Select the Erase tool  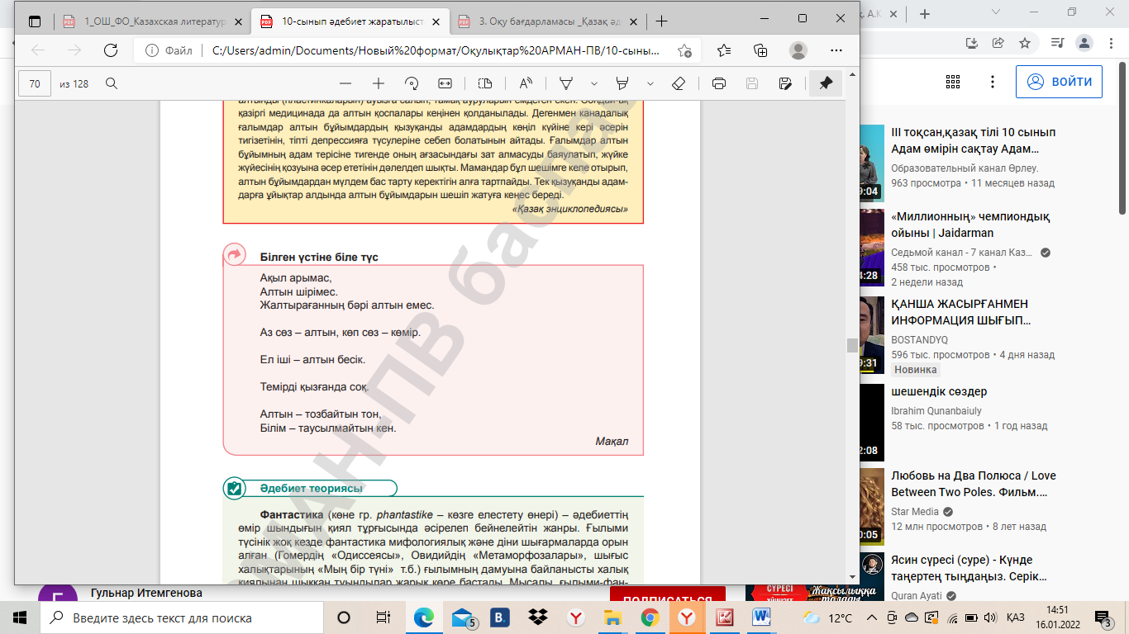tap(679, 83)
